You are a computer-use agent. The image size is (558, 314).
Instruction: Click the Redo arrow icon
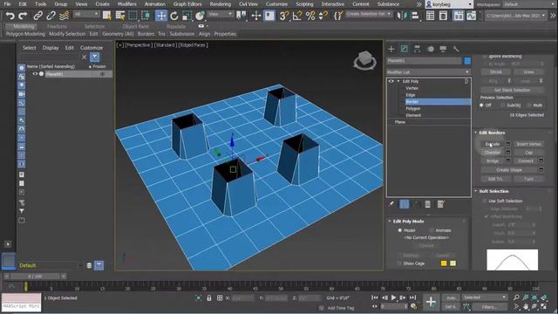click(23, 16)
